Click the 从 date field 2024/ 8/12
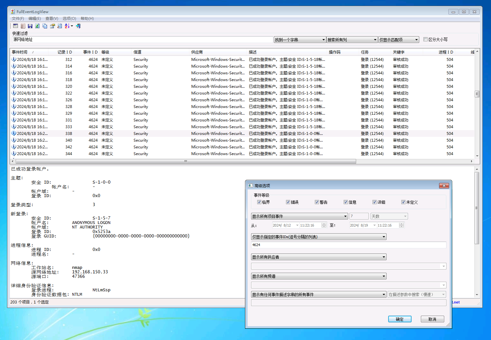 click(285, 225)
